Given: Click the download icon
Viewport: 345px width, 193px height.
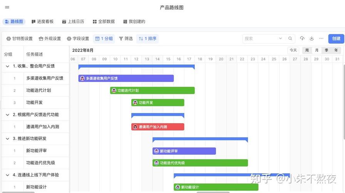Looking at the screenshot, I should 312,38.
